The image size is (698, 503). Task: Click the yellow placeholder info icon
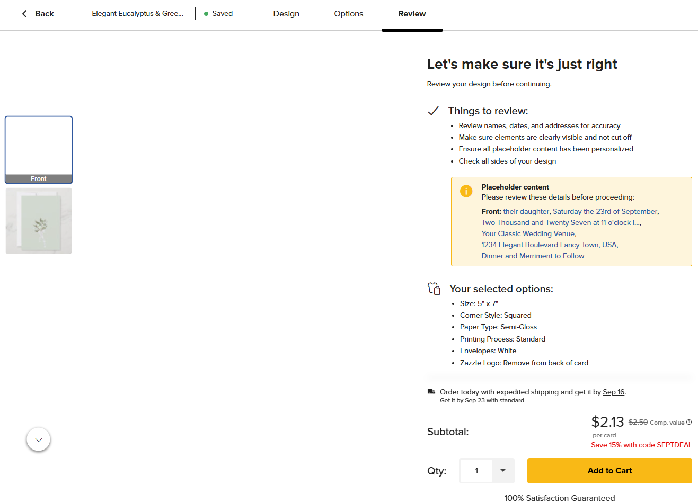click(466, 191)
